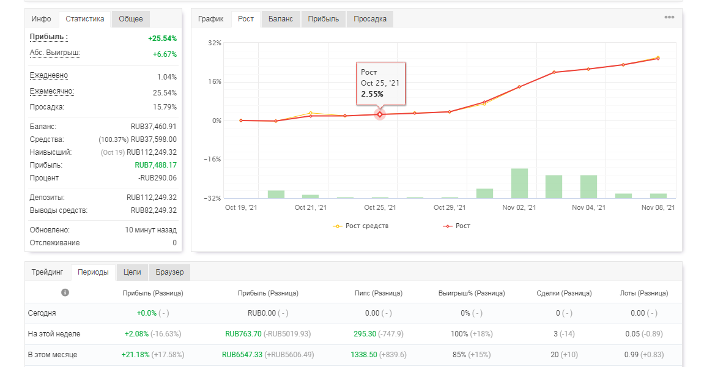Click the Oct 25 highlighted data point

pyautogui.click(x=380, y=114)
